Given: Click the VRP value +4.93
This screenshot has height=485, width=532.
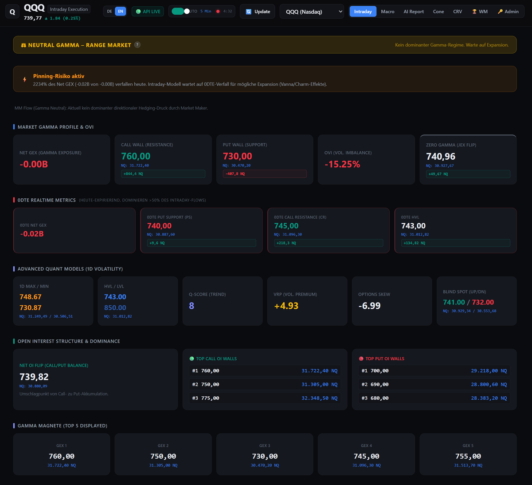Looking at the screenshot, I should click(286, 306).
